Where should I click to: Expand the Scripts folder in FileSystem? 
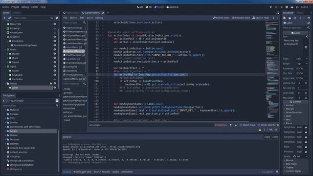click(5, 131)
